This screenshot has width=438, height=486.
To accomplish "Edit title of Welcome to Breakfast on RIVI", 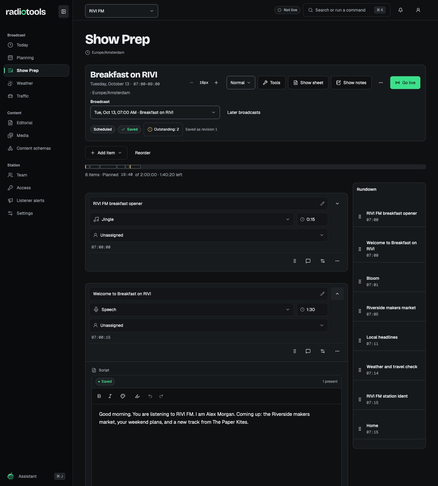I will (322, 294).
